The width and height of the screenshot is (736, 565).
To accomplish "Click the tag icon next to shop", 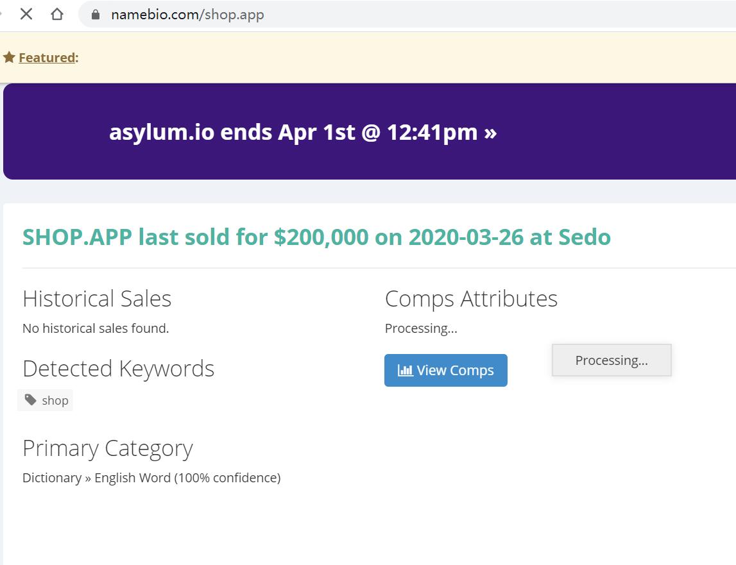I will (30, 400).
